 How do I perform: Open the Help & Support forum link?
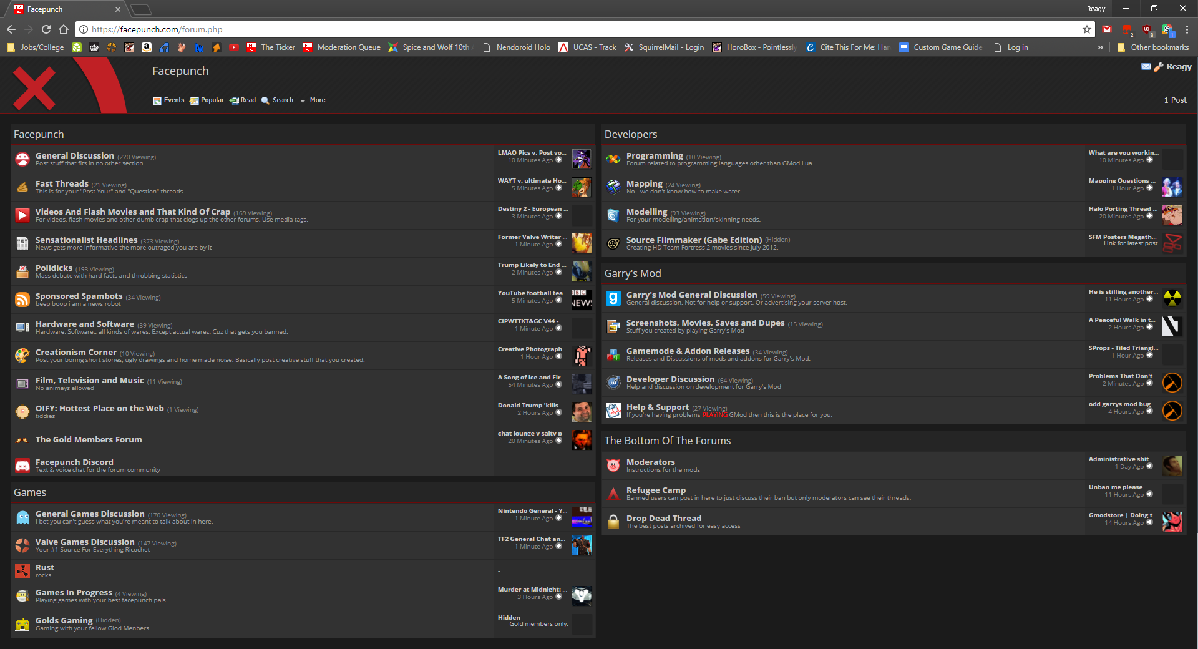tap(658, 407)
